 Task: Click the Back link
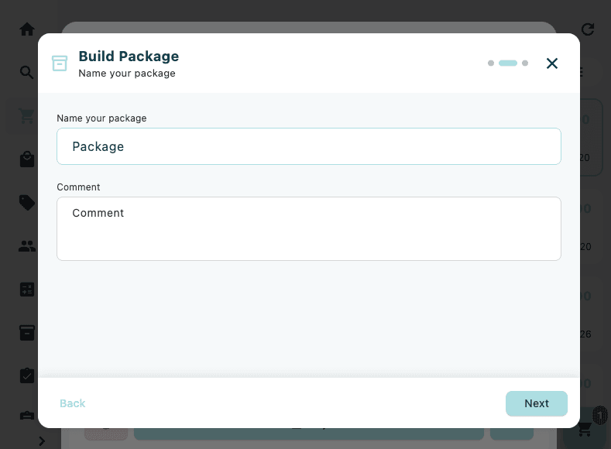click(73, 403)
